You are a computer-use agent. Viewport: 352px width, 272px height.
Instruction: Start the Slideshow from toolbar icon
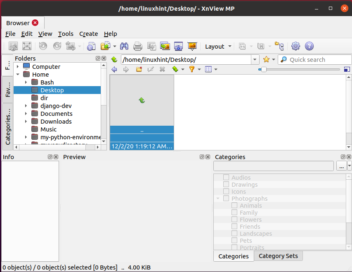(192, 46)
